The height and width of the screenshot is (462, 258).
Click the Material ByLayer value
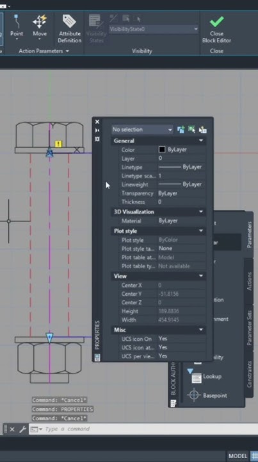coord(182,221)
